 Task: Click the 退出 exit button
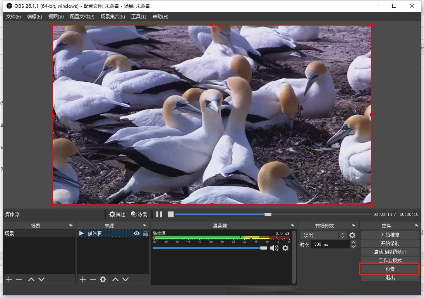point(390,277)
